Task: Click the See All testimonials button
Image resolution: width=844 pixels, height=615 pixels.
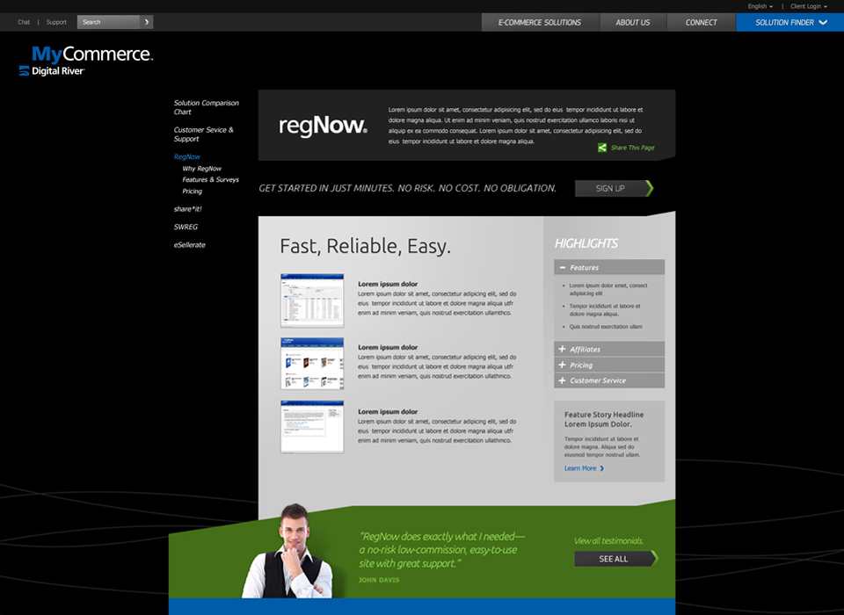Action: pyautogui.click(x=616, y=559)
